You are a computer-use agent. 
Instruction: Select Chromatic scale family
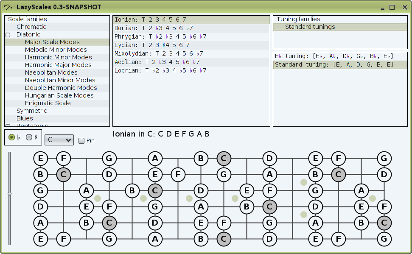31,27
